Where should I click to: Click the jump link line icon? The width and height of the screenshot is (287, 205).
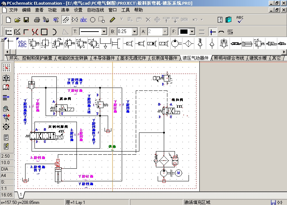[x=221, y=32]
